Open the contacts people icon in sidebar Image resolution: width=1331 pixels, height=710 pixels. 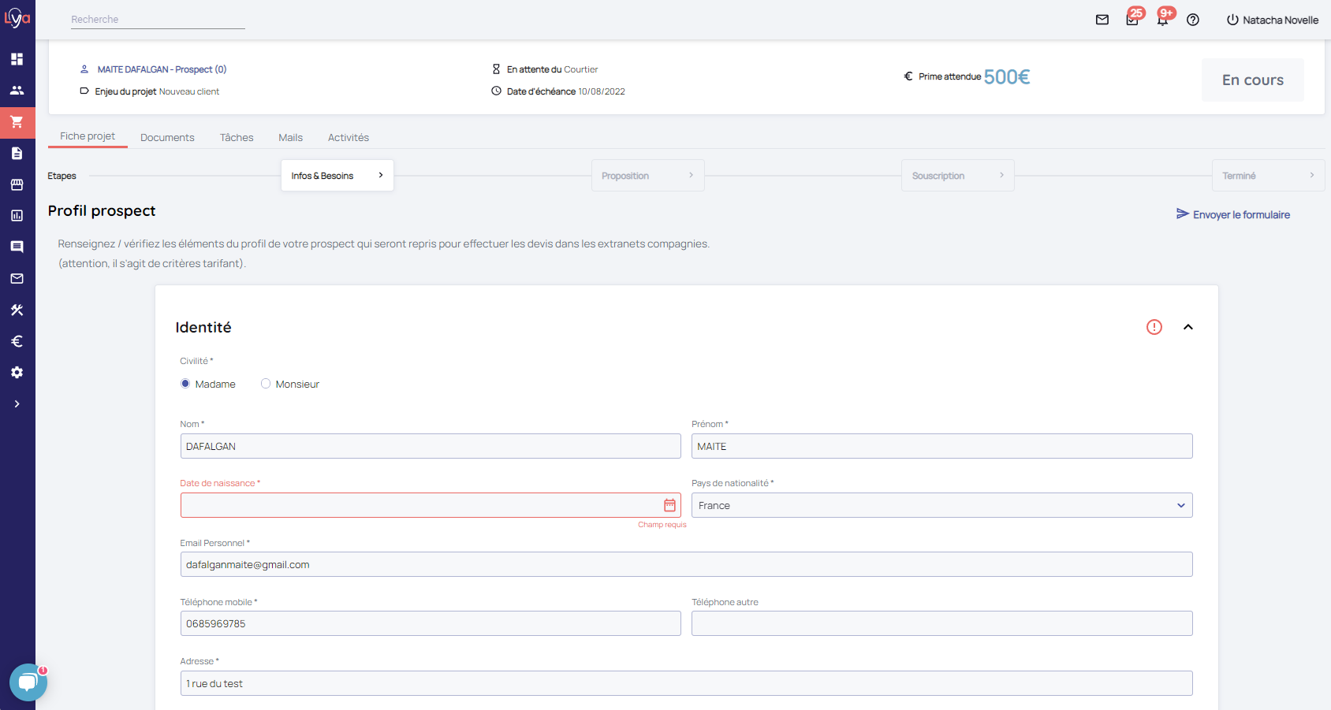tap(17, 91)
